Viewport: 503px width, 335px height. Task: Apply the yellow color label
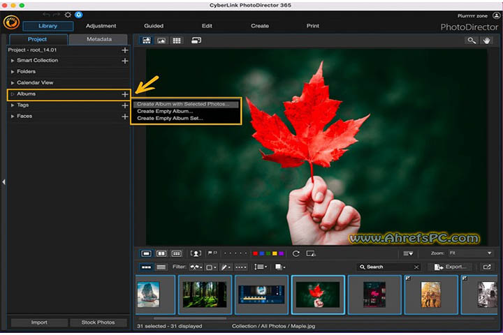pos(275,253)
